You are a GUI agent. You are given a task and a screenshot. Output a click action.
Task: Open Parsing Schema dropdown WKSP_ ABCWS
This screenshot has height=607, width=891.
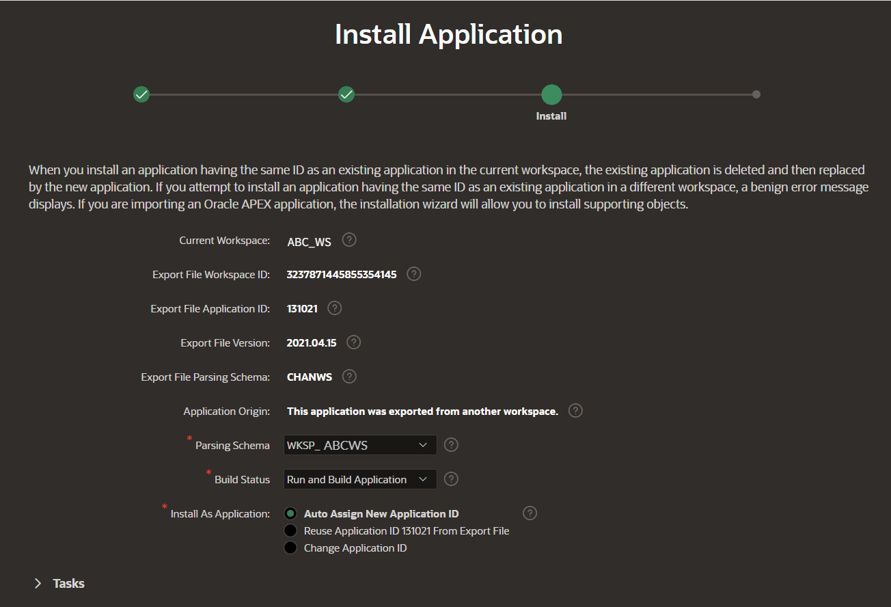click(360, 445)
